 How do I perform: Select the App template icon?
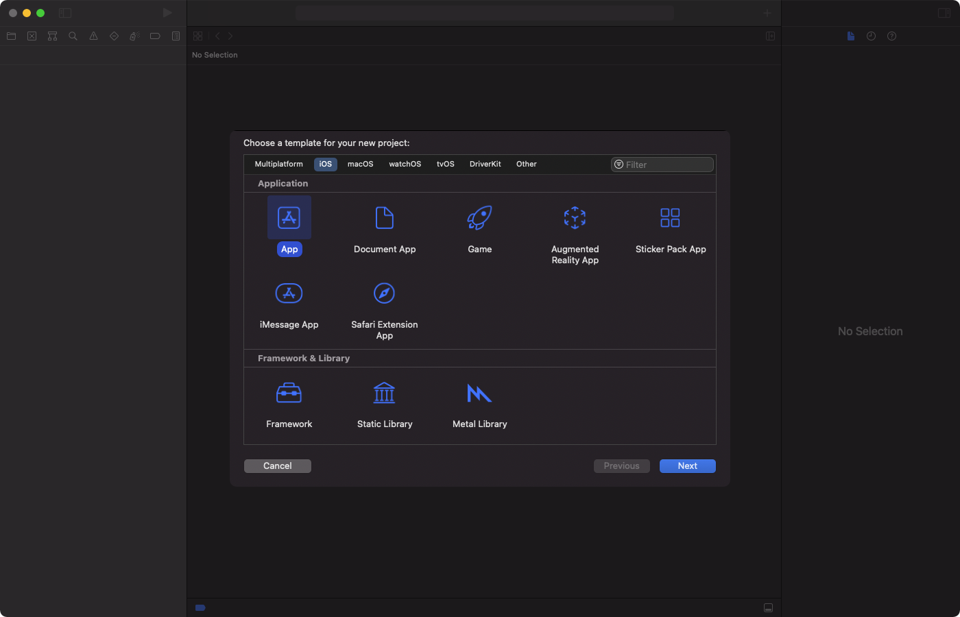coord(289,218)
